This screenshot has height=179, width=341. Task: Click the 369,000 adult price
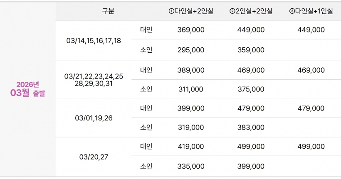(x=190, y=30)
